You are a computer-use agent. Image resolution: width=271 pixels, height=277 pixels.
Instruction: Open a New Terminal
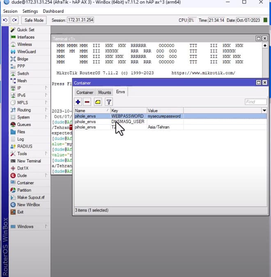tap(29, 161)
